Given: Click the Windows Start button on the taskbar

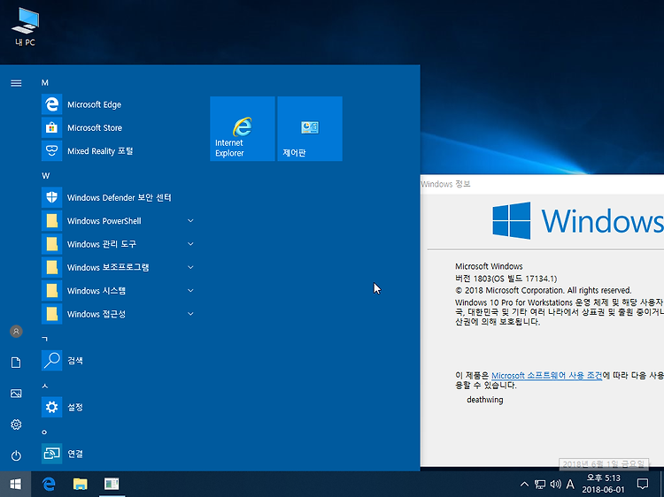Looking at the screenshot, I should (x=15, y=484).
